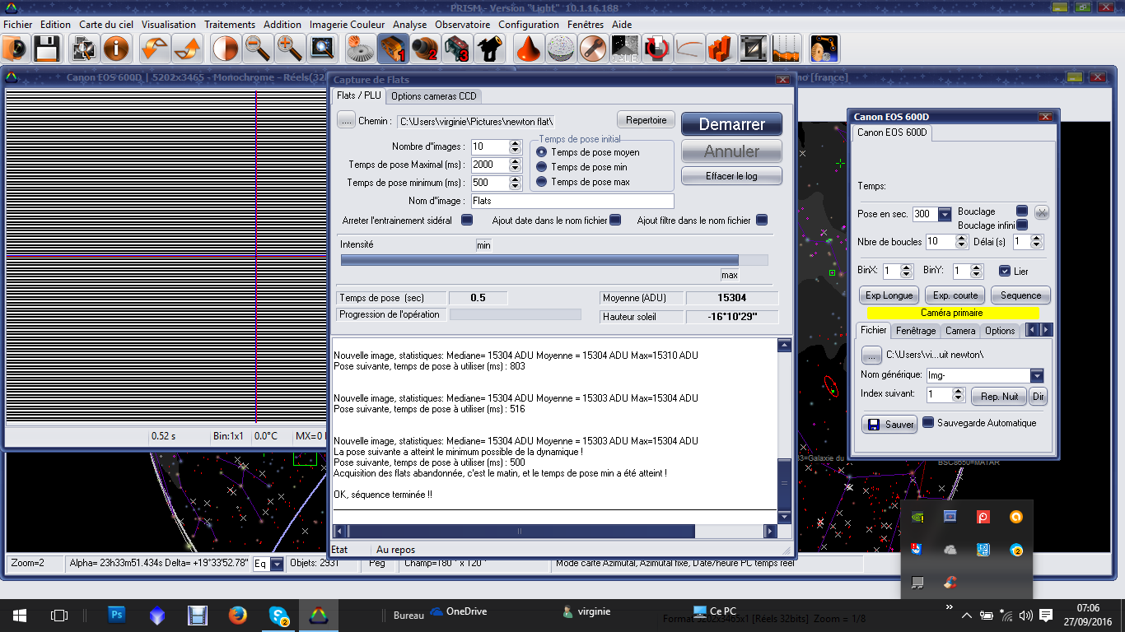Click the 'Intensité' slider bar
The width and height of the screenshot is (1125, 632).
click(x=553, y=260)
